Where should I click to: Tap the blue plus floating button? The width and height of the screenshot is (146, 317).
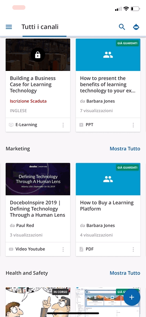(x=132, y=297)
